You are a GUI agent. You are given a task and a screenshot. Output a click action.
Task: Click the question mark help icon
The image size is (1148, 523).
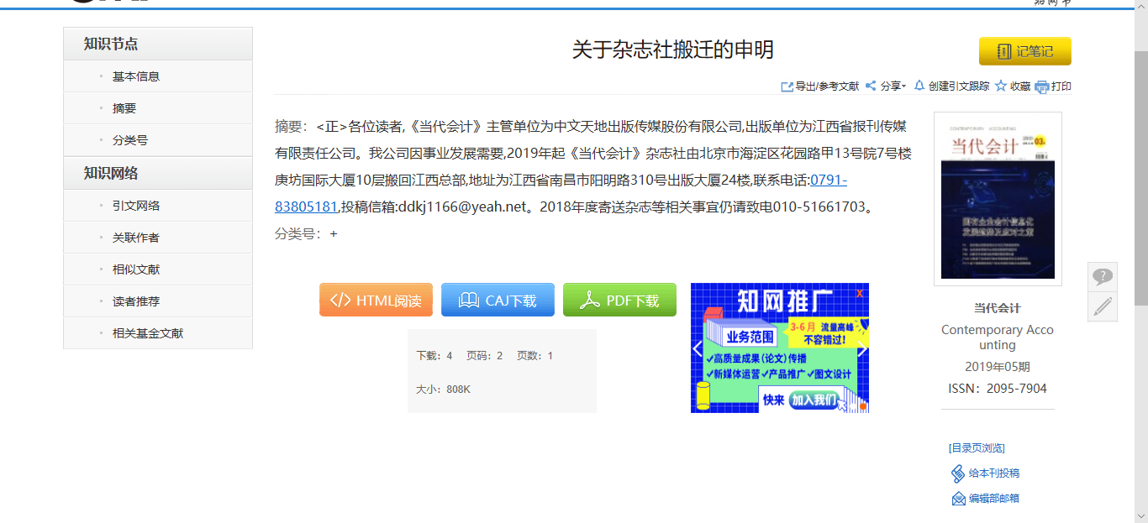(x=1102, y=276)
